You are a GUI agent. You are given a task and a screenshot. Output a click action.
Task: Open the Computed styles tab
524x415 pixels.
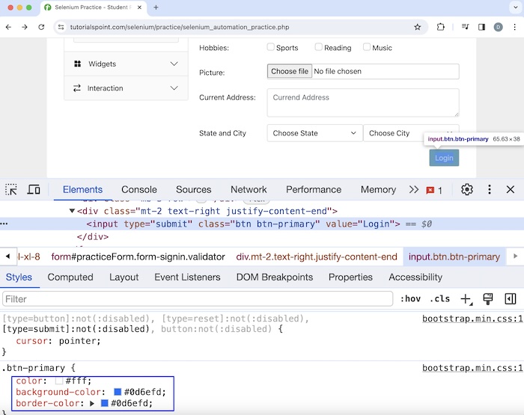coord(70,277)
